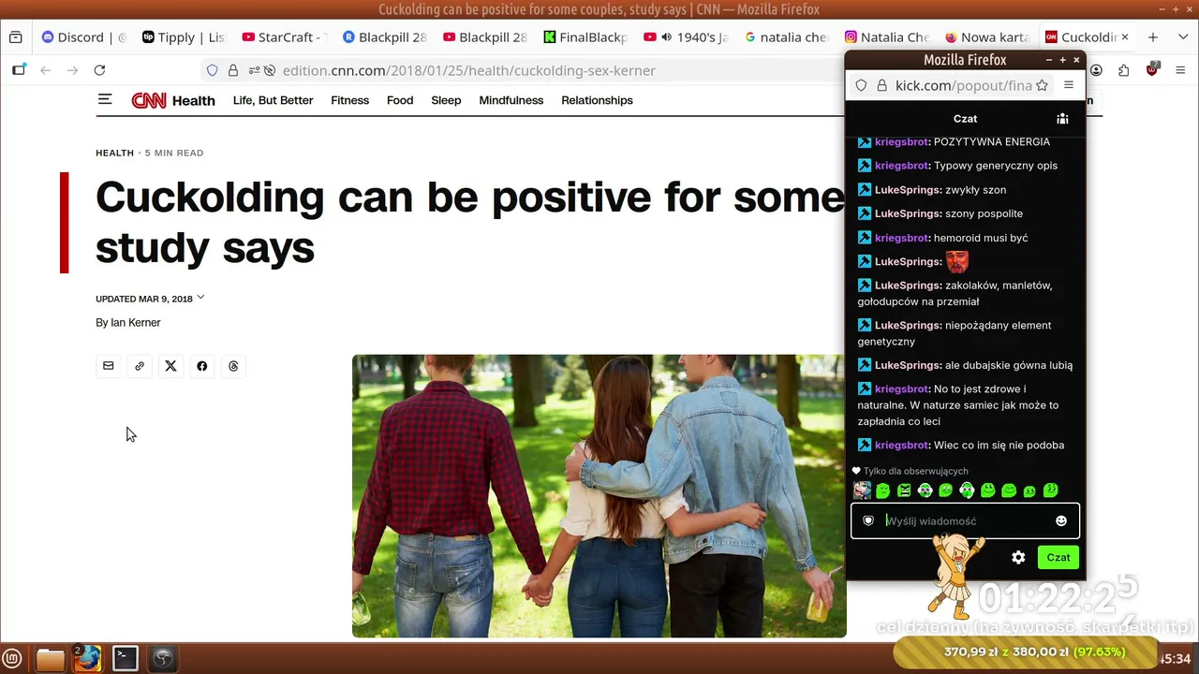The image size is (1199, 674).
Task: Go to Life, But Better section
Action: pyautogui.click(x=273, y=100)
